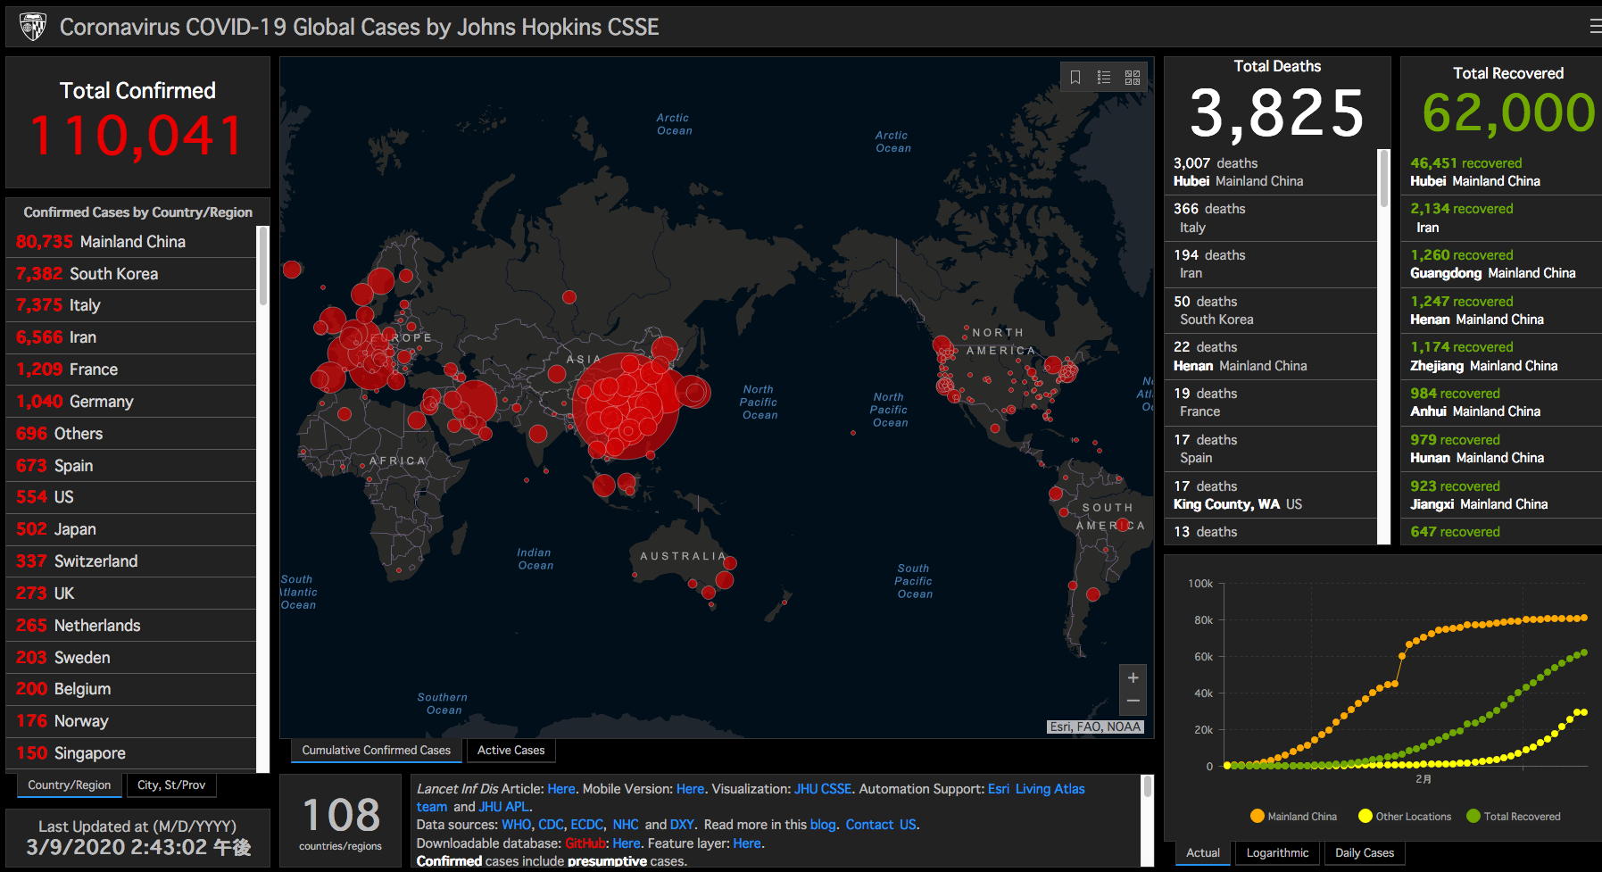The width and height of the screenshot is (1602, 872).
Task: Zoom in on the map
Action: (x=1133, y=677)
